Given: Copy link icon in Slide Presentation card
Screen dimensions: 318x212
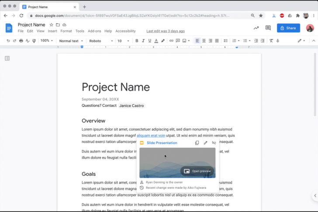Looking at the screenshot, I should tap(197, 143).
